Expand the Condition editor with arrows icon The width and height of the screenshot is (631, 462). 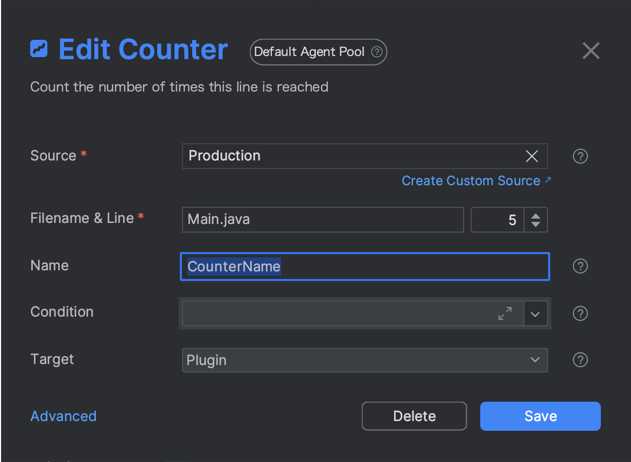point(505,313)
